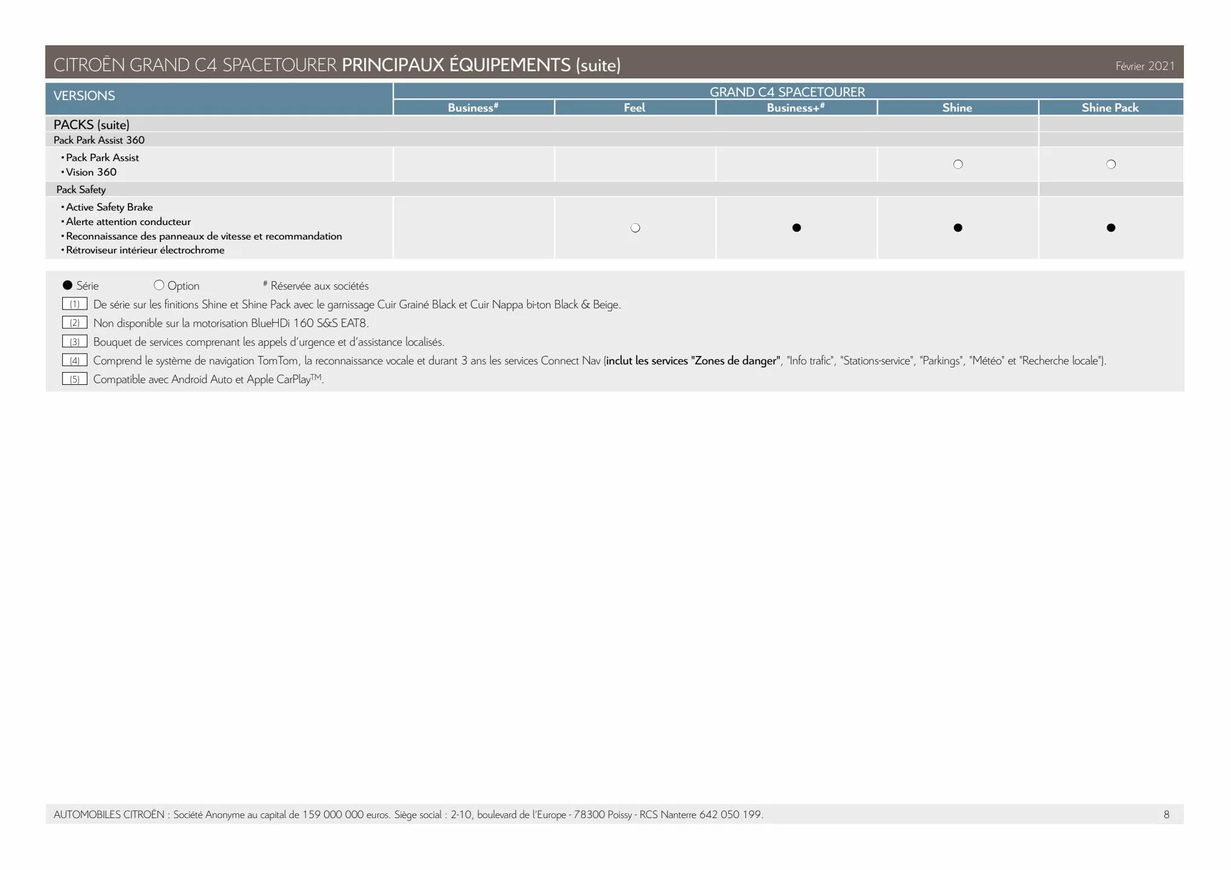The height and width of the screenshot is (870, 1231).
Task: Click the filled dot for Pack Safety under Shine
Action: pos(958,228)
